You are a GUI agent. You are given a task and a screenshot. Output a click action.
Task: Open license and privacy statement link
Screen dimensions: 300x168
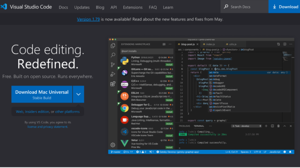pos(47,126)
